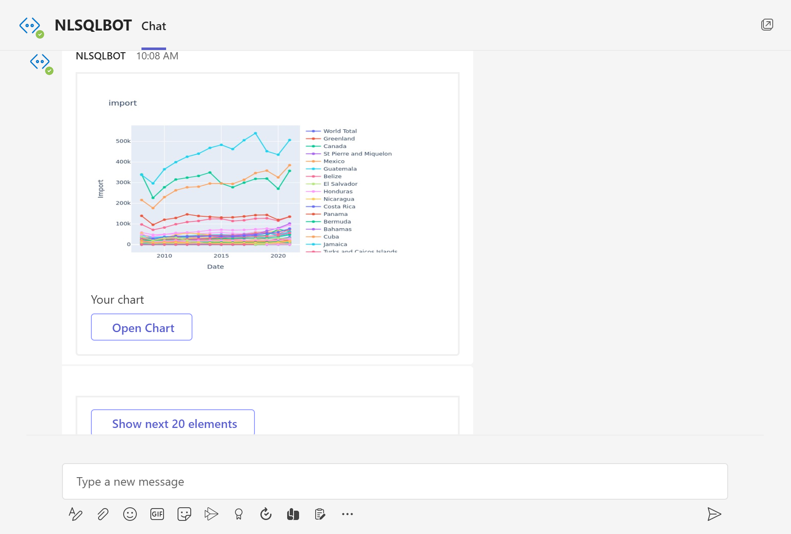This screenshot has height=534, width=791.
Task: Open text formatting options
Action: pyautogui.click(x=76, y=514)
